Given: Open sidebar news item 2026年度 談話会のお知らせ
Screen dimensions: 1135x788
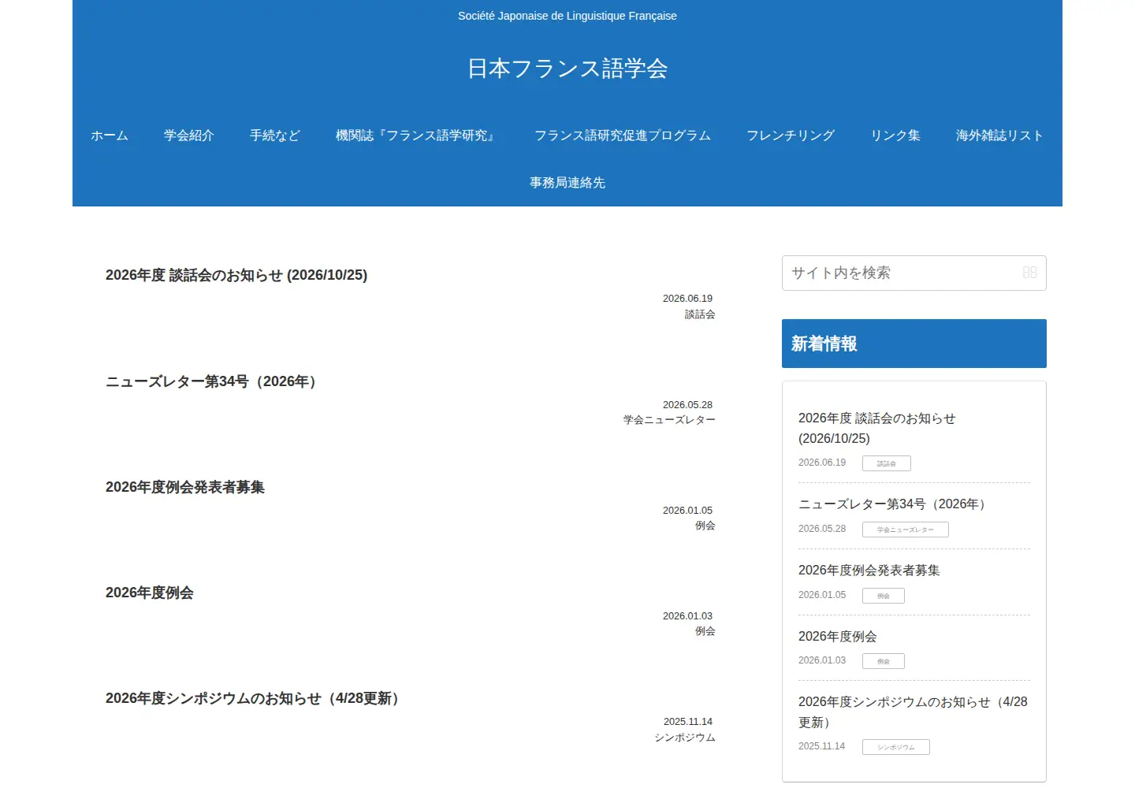Looking at the screenshot, I should [876, 428].
